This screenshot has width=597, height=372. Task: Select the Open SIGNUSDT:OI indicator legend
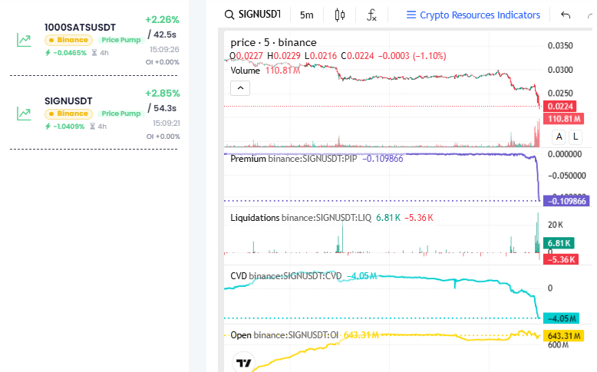(x=285, y=334)
